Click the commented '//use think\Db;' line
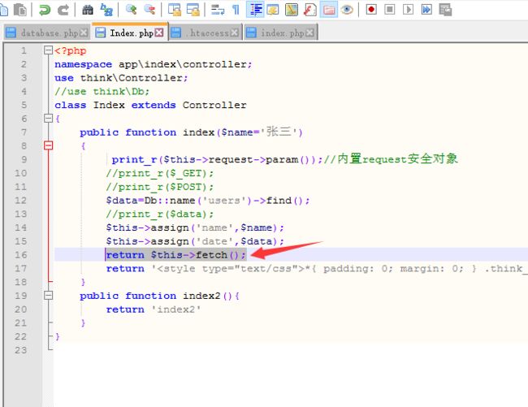 tap(102, 92)
